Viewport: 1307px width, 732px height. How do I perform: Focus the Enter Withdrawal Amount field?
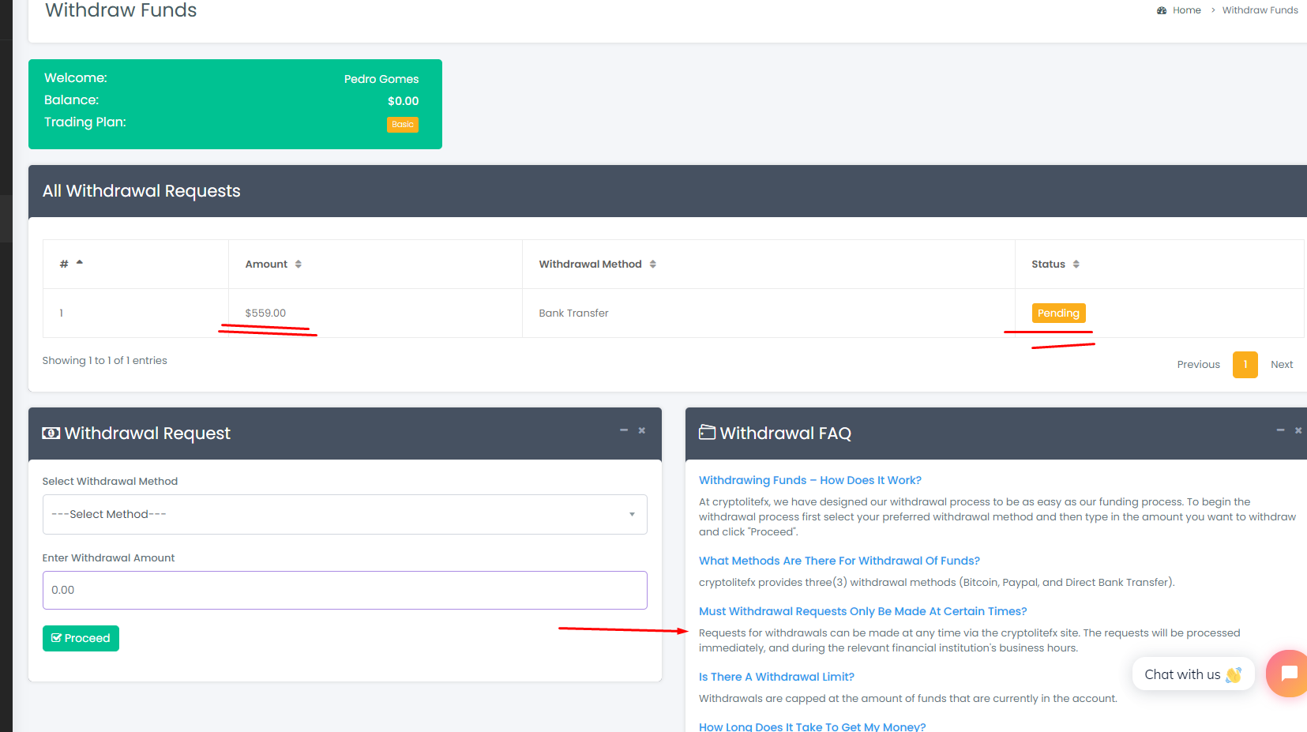pyautogui.click(x=345, y=590)
